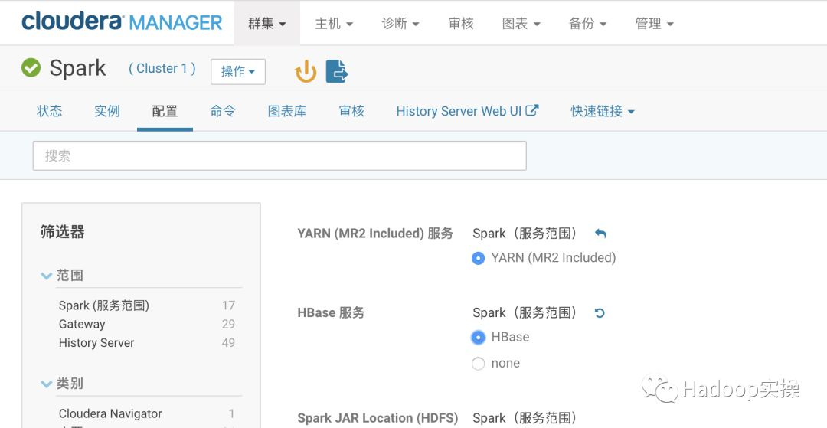The height and width of the screenshot is (428, 827).
Task: Click count 29 beside Gateway
Action: pyautogui.click(x=228, y=324)
